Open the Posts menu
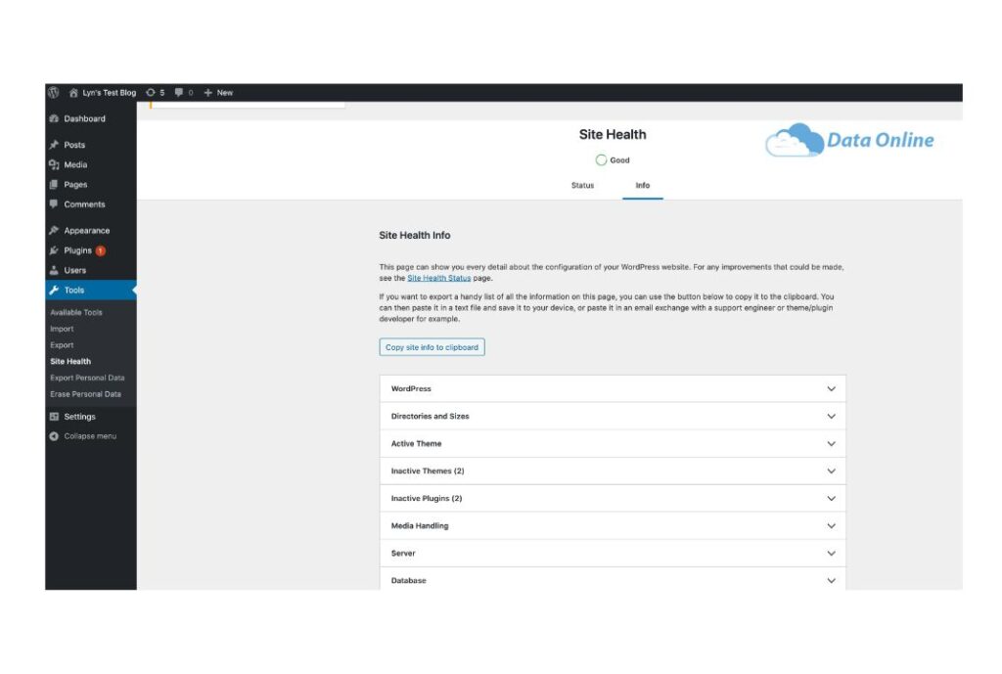This screenshot has width=1002, height=674. pos(74,145)
